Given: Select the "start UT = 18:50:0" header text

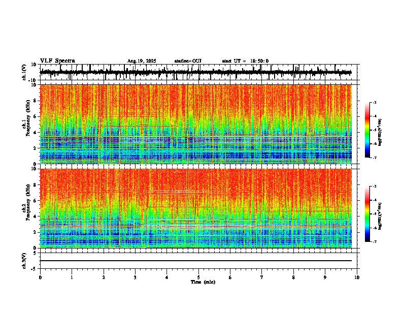Looking at the screenshot, I should 245,61.
